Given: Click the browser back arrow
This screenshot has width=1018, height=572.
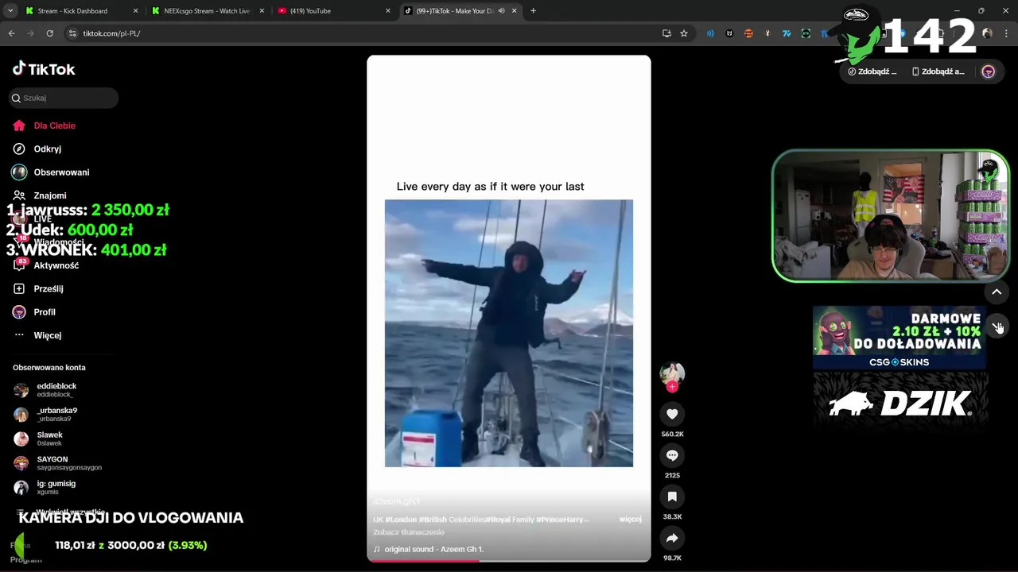Looking at the screenshot, I should 11,33.
